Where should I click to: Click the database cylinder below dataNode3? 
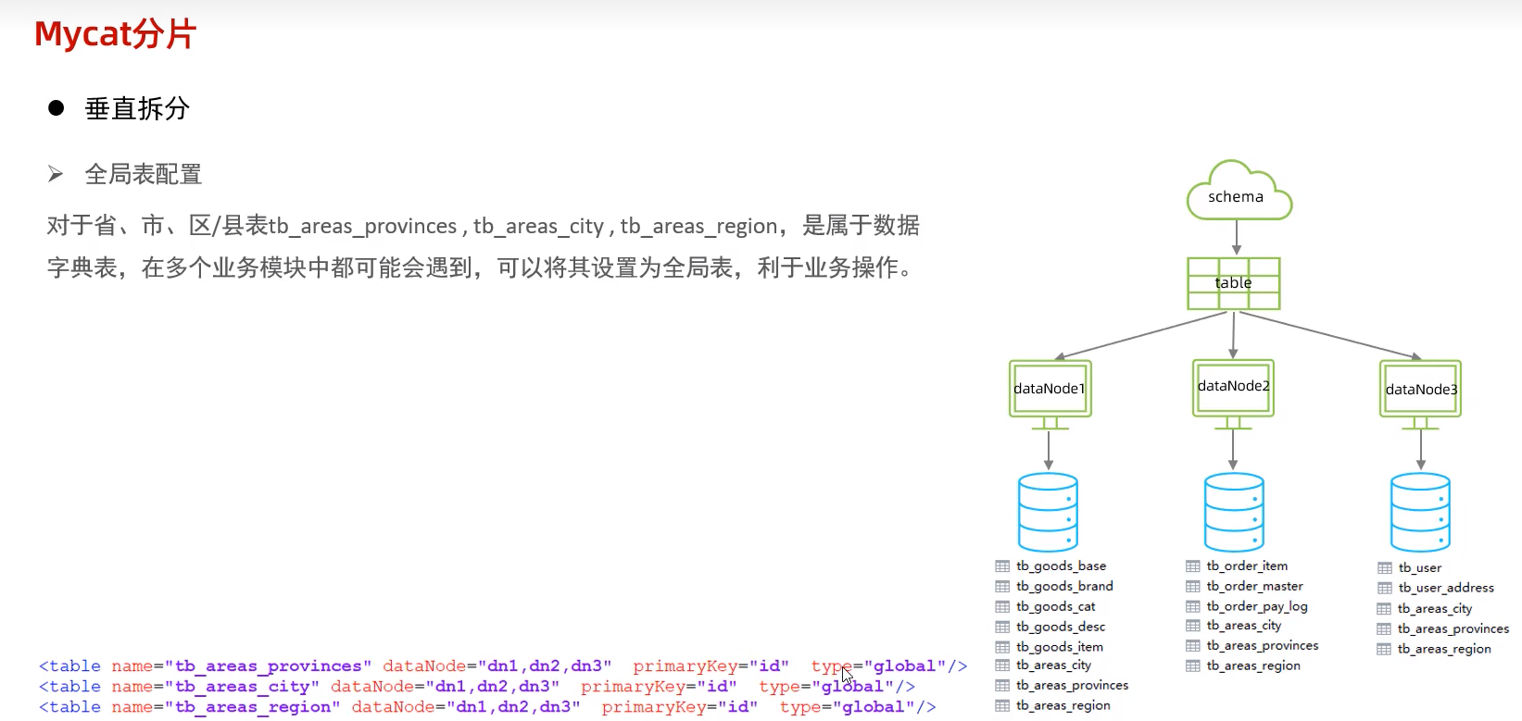1421,512
